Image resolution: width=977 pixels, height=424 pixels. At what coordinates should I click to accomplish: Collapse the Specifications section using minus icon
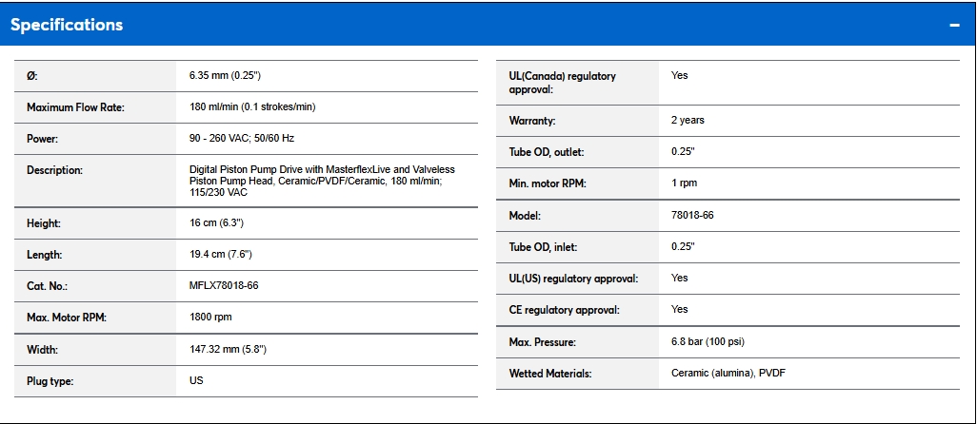pos(954,25)
